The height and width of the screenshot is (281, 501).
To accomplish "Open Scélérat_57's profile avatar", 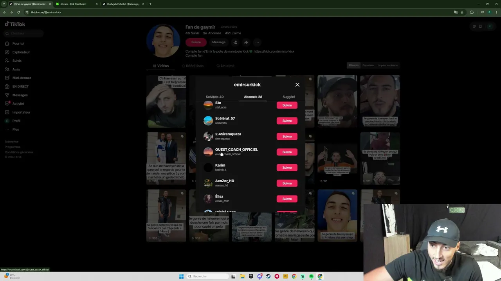I will [x=208, y=121].
